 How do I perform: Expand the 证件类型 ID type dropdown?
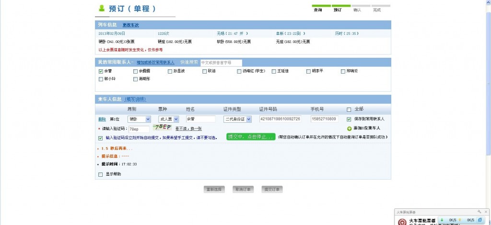(x=237, y=119)
